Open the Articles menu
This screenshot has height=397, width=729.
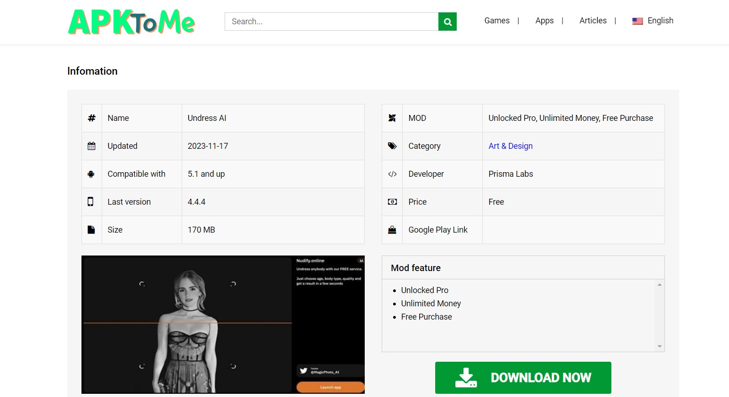pos(593,21)
